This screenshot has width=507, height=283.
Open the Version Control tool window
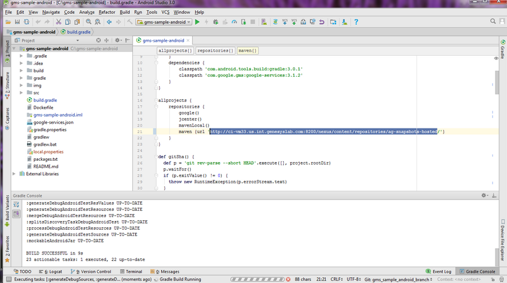coord(91,272)
